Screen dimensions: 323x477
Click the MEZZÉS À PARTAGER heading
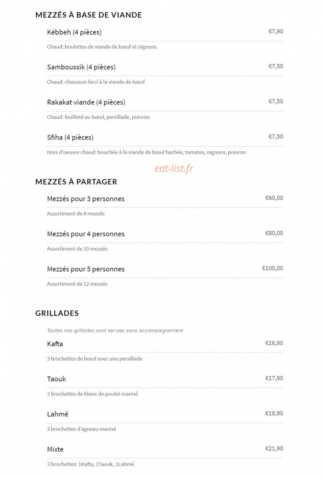[76, 182]
